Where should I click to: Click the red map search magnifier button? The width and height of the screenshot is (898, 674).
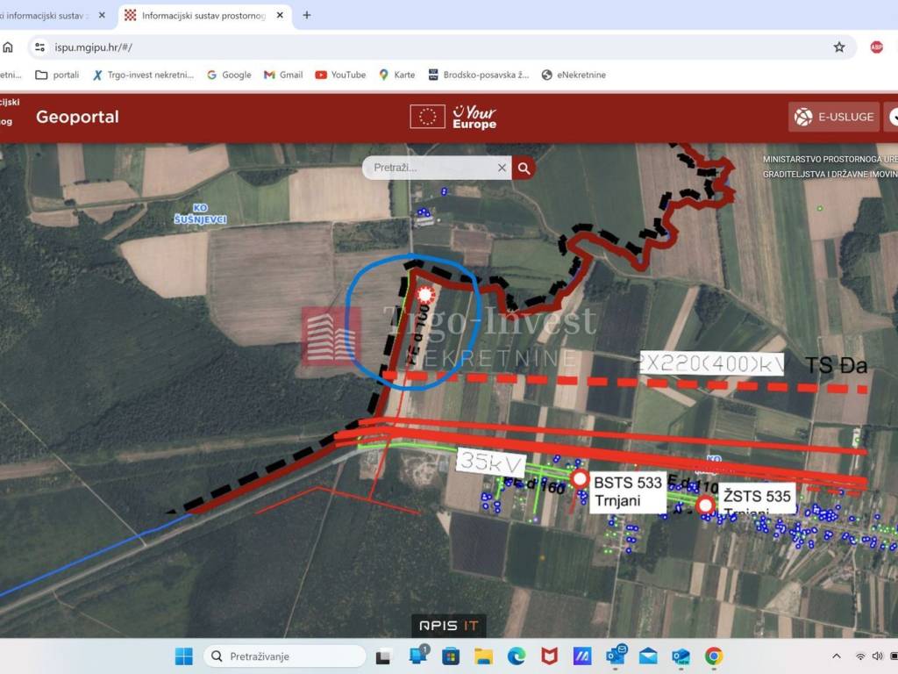coord(524,168)
